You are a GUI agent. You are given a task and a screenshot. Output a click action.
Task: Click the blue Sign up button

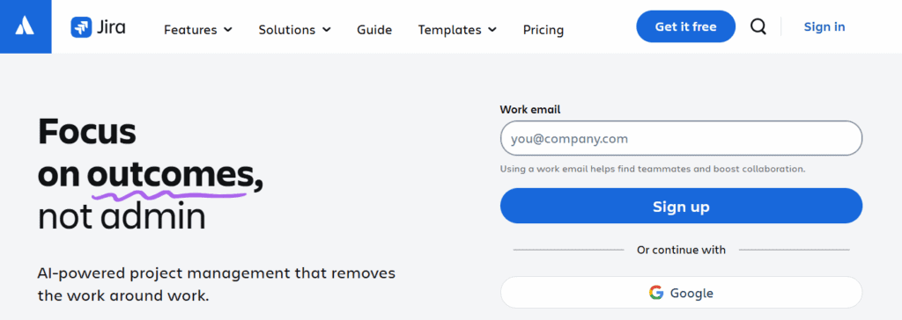pos(681,206)
